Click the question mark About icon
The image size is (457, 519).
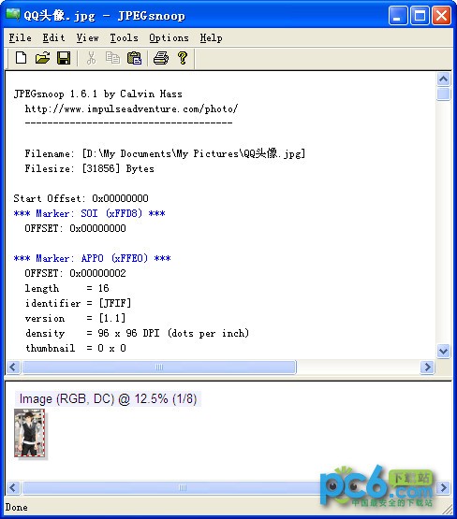pyautogui.click(x=183, y=58)
